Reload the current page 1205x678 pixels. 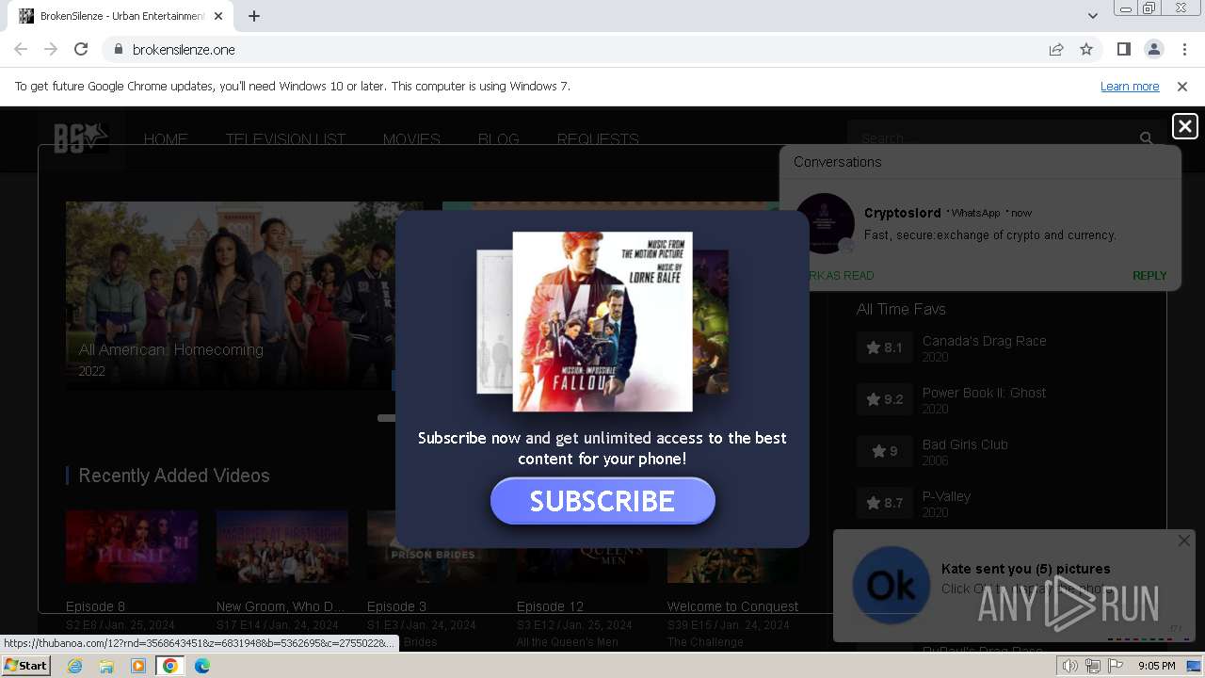[81, 49]
